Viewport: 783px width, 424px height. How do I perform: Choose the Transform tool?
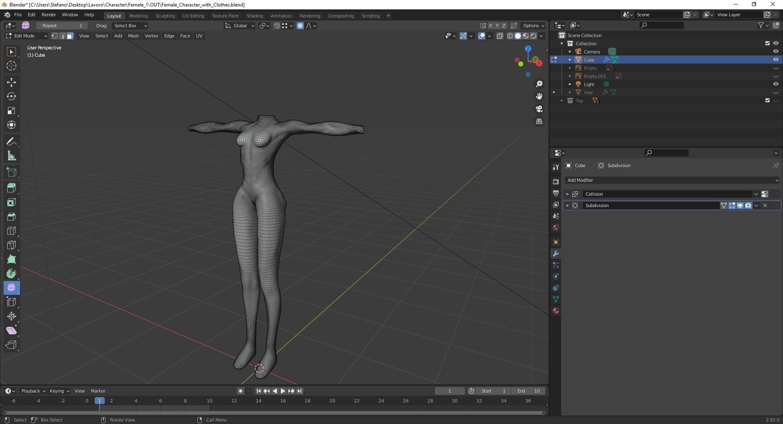[x=11, y=125]
